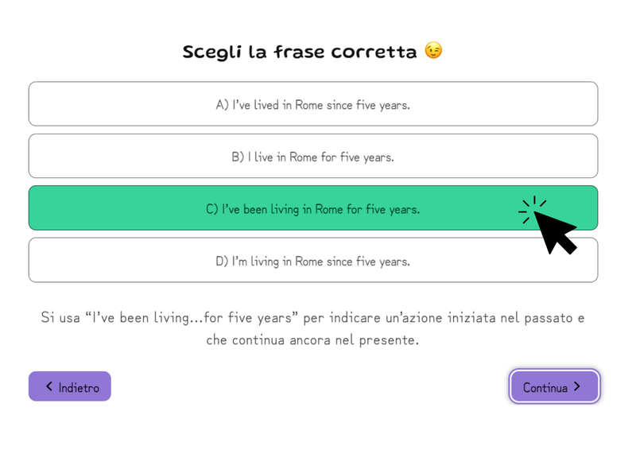
Task: Click the left chevron on Indietro
Action: point(49,386)
